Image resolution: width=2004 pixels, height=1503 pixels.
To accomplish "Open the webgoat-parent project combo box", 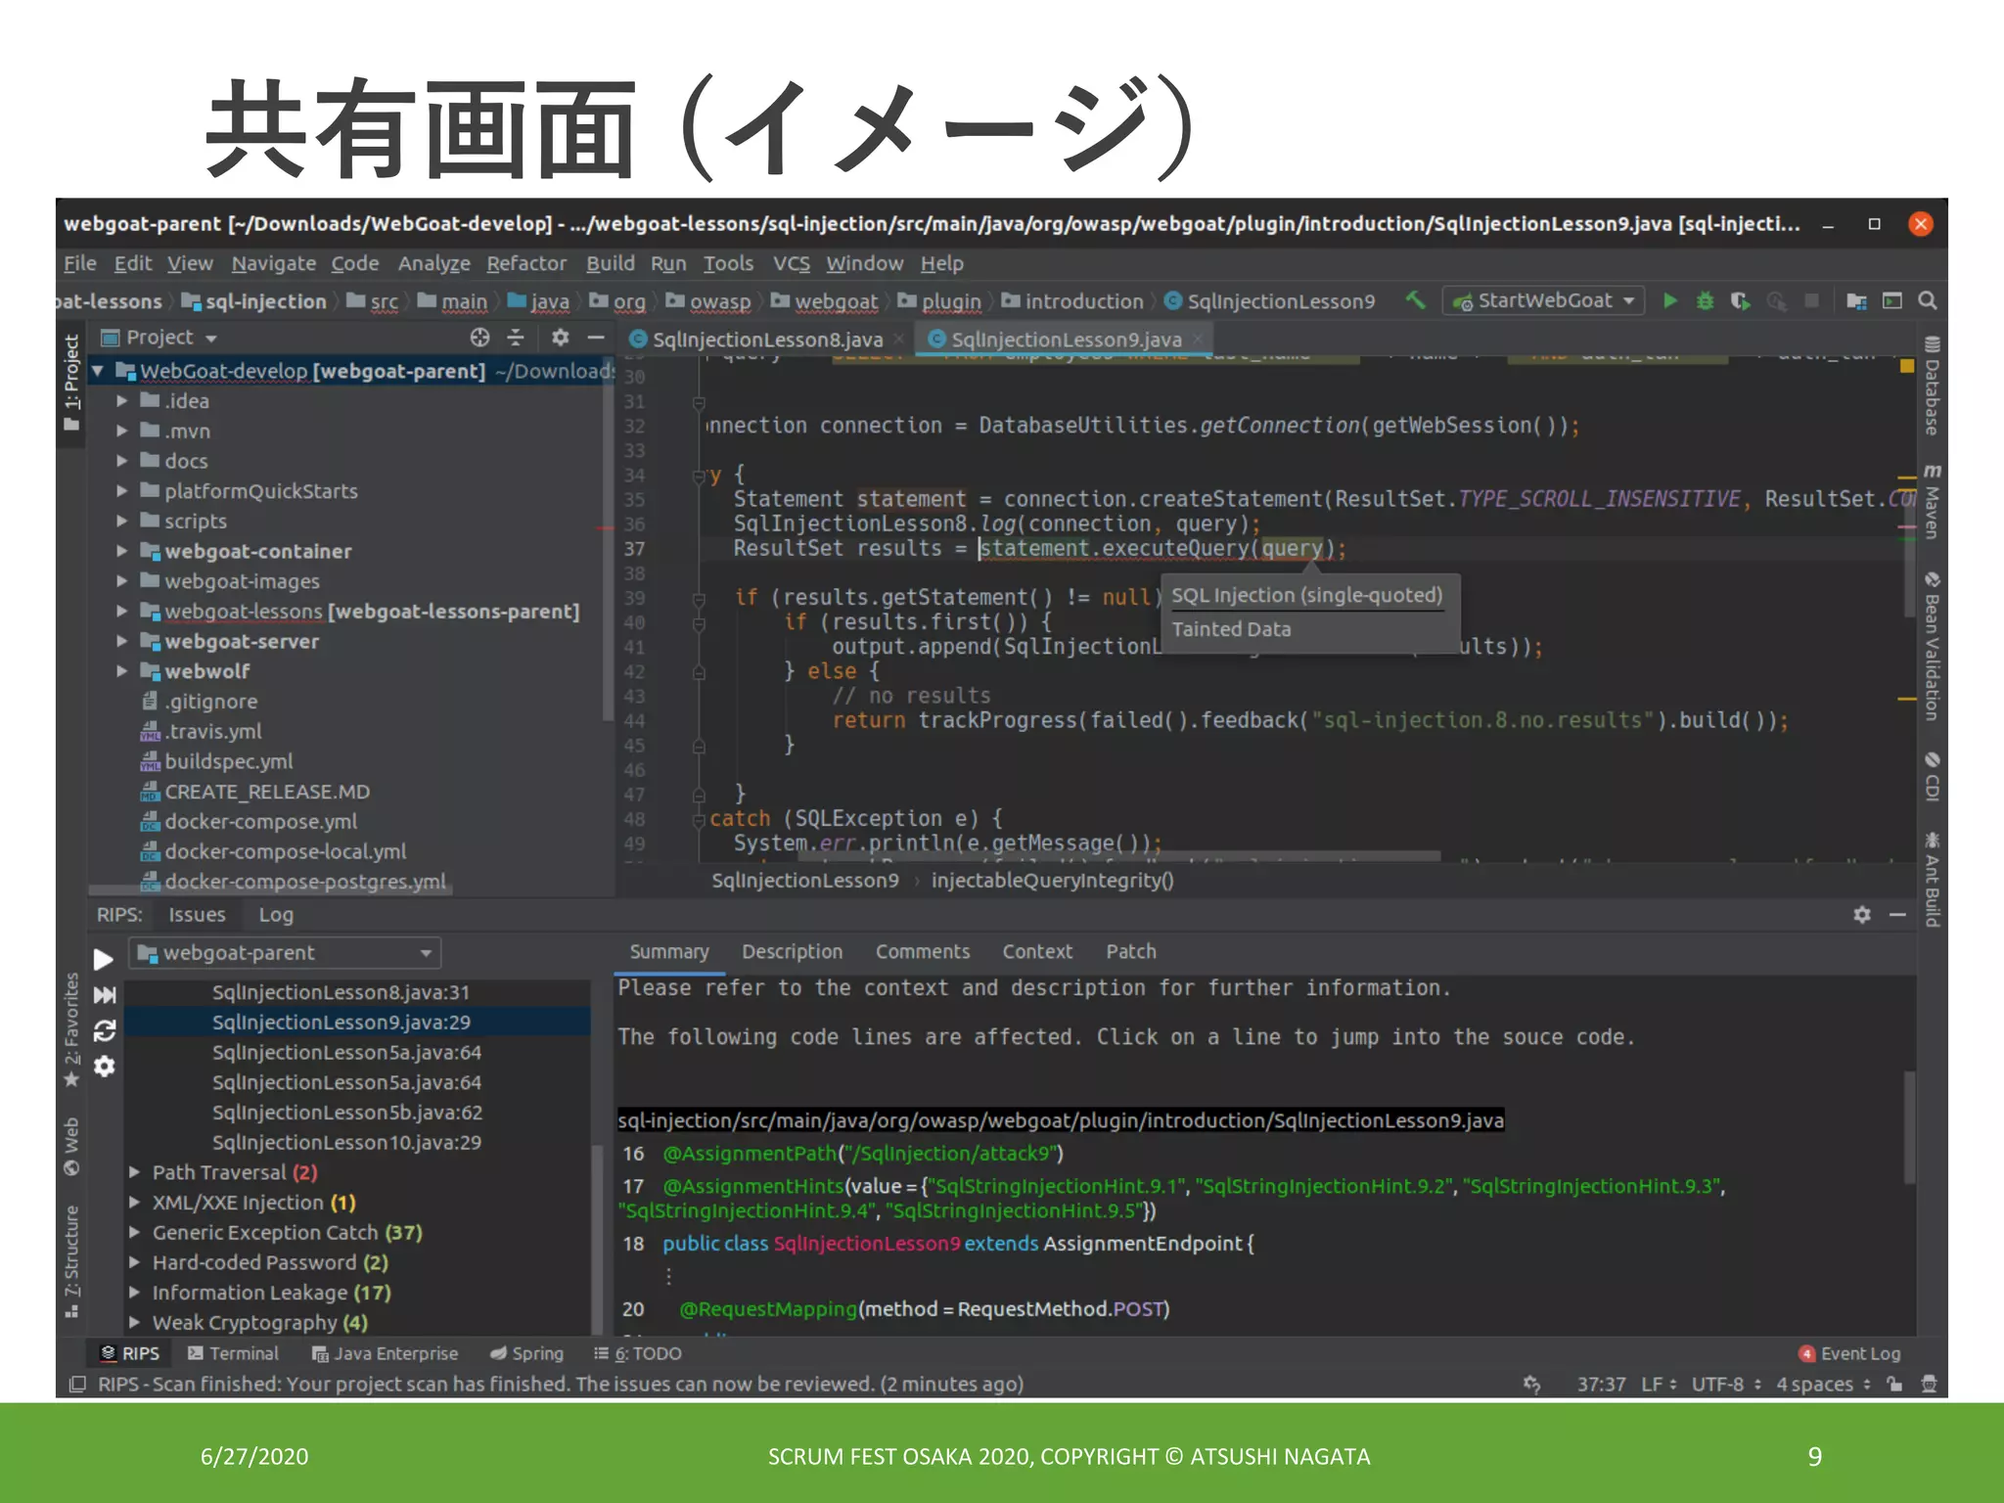I will tap(284, 953).
